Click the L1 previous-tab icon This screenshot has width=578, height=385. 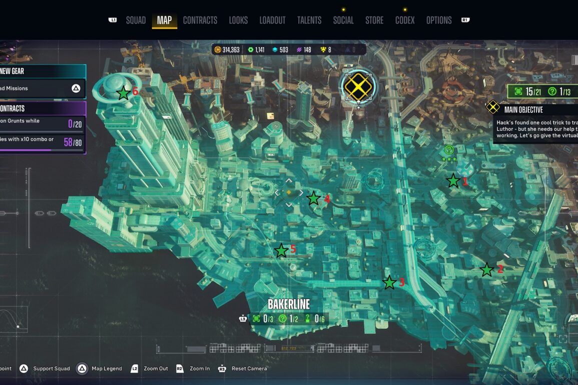[113, 20]
